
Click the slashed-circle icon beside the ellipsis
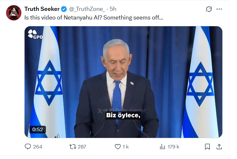click(x=209, y=9)
